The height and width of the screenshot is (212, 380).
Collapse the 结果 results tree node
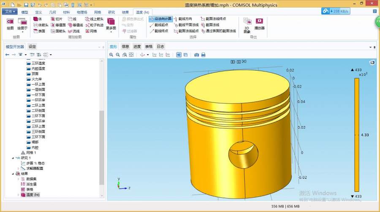13,174
